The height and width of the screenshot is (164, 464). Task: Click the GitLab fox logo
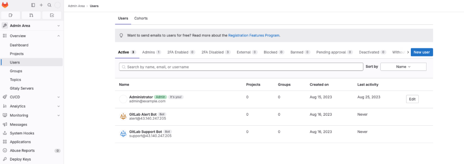click(x=5, y=5)
